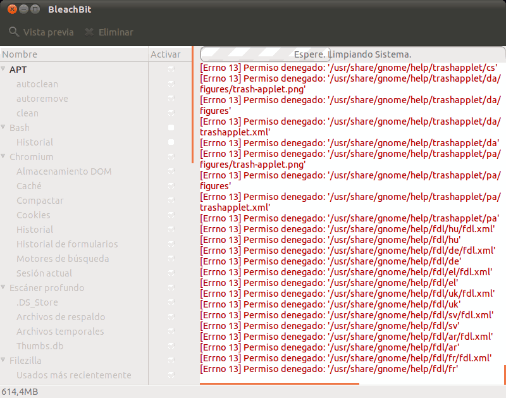This screenshot has height=398, width=506.
Task: Toggle the Thumbs.db checkbox
Action: (x=171, y=346)
